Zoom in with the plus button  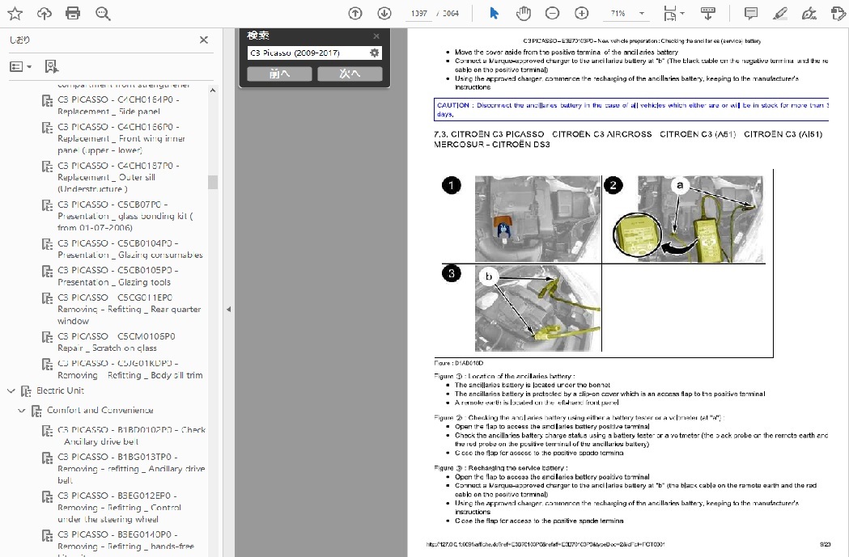point(582,14)
